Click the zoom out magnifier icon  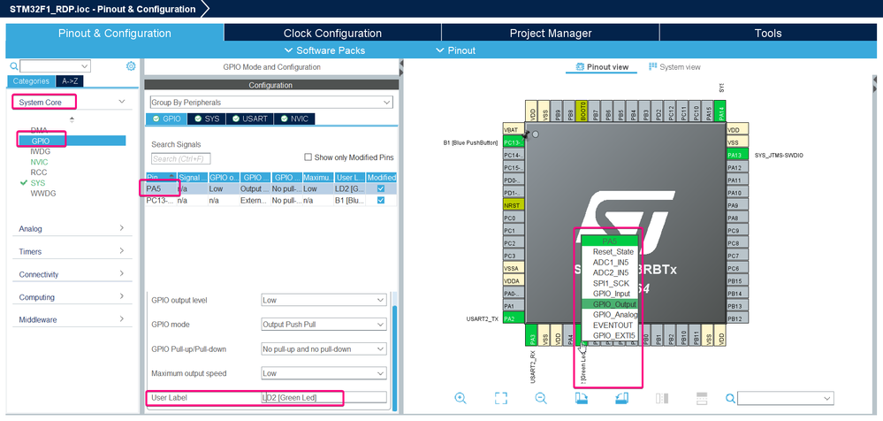coord(541,398)
